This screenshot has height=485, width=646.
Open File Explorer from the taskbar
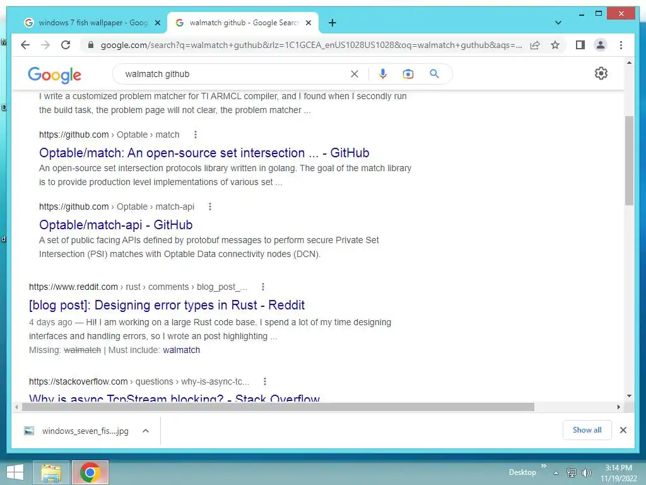(51, 472)
